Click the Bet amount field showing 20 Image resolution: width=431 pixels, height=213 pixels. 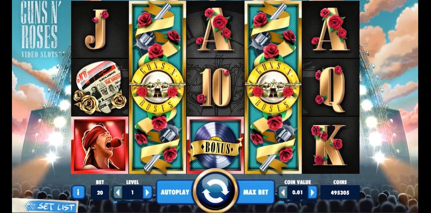(x=100, y=192)
